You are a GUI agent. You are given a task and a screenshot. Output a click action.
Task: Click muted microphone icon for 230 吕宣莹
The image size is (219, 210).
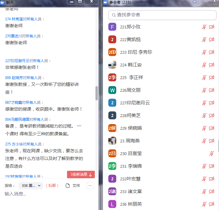click(212, 153)
